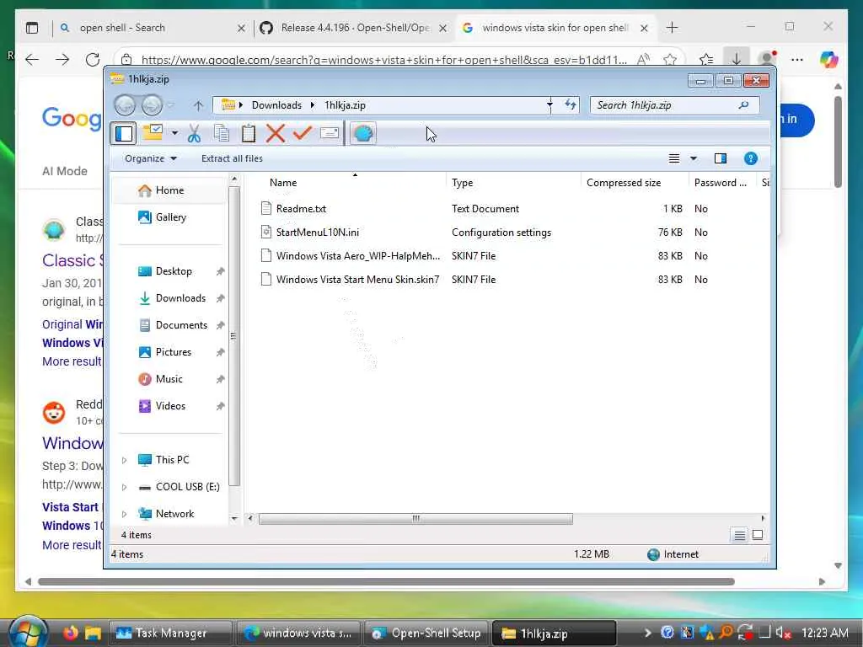Image resolution: width=863 pixels, height=647 pixels.
Task: Click the Email envelope toolbar icon
Action: point(330,133)
